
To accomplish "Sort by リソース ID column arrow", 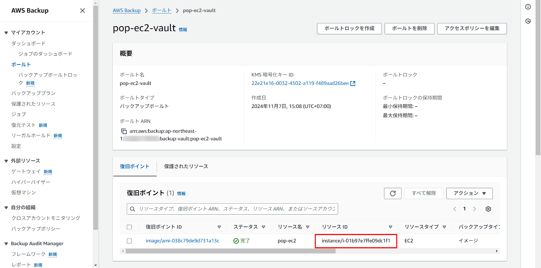I will (x=390, y=227).
